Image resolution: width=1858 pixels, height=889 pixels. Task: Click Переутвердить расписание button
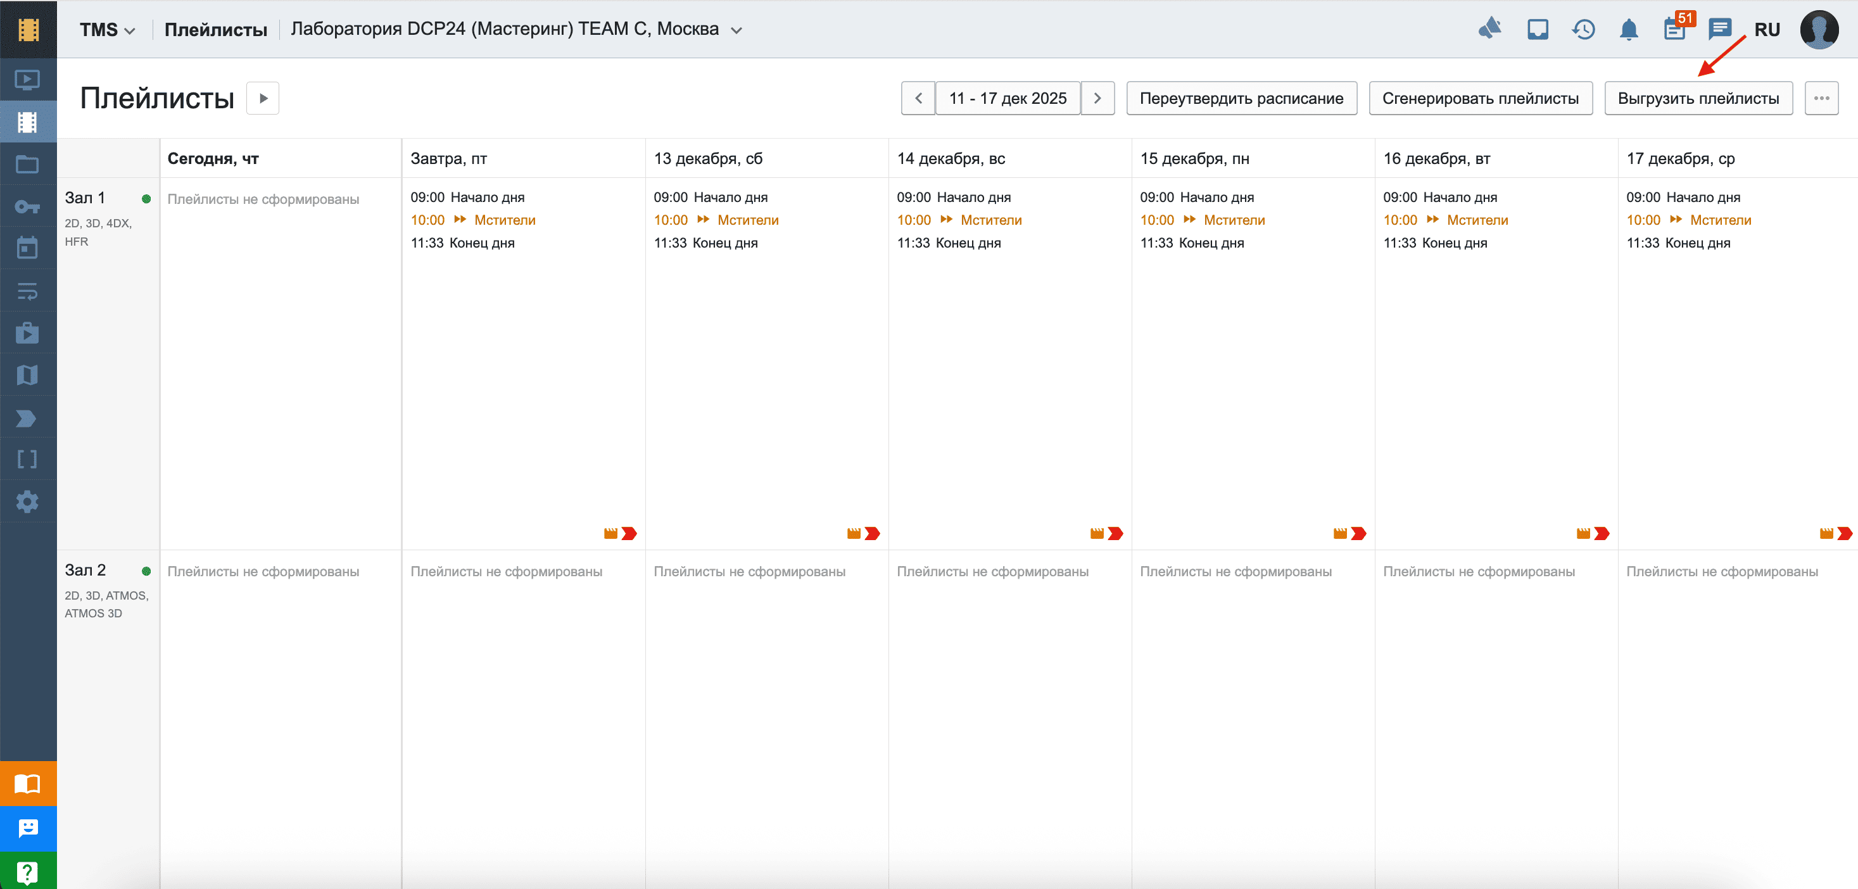point(1241,98)
